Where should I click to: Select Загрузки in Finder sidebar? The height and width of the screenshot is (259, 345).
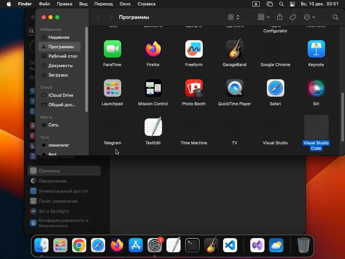tap(59, 75)
